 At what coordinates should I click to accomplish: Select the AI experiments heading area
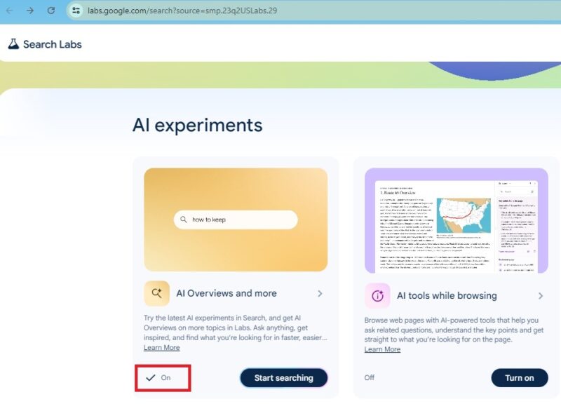tap(198, 124)
